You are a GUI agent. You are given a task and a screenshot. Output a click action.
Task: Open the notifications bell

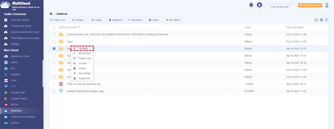coord(251,5)
